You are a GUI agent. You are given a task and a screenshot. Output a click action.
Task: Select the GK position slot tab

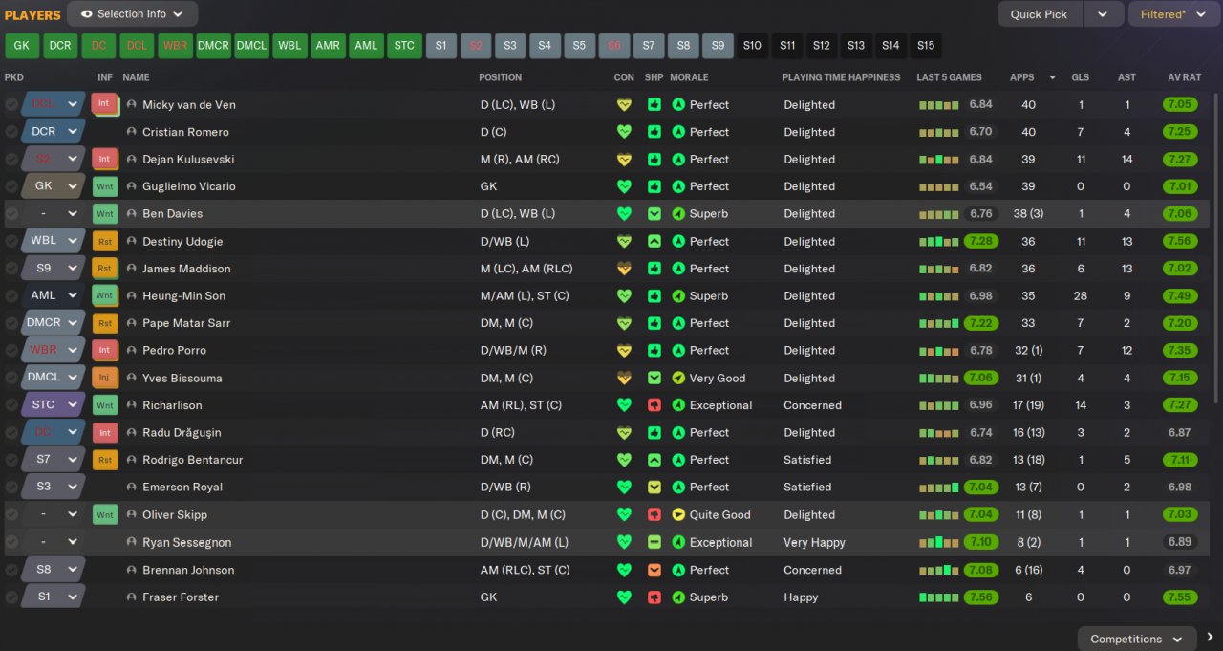pyautogui.click(x=22, y=45)
